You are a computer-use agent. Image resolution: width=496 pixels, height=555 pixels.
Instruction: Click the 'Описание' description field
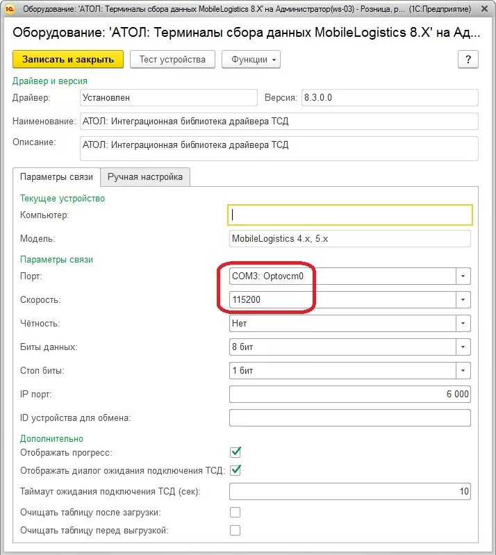pyautogui.click(x=279, y=149)
